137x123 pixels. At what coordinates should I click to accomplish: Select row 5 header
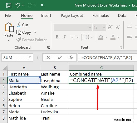[x=4, y=100]
